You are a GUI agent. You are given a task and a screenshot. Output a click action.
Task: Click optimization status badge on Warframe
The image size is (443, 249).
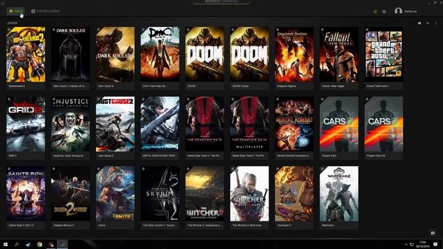(323, 169)
